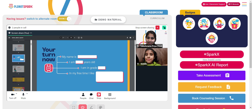The width and height of the screenshot is (252, 109).
Task: Click the red stop screen sharing X
Action: click(x=157, y=28)
